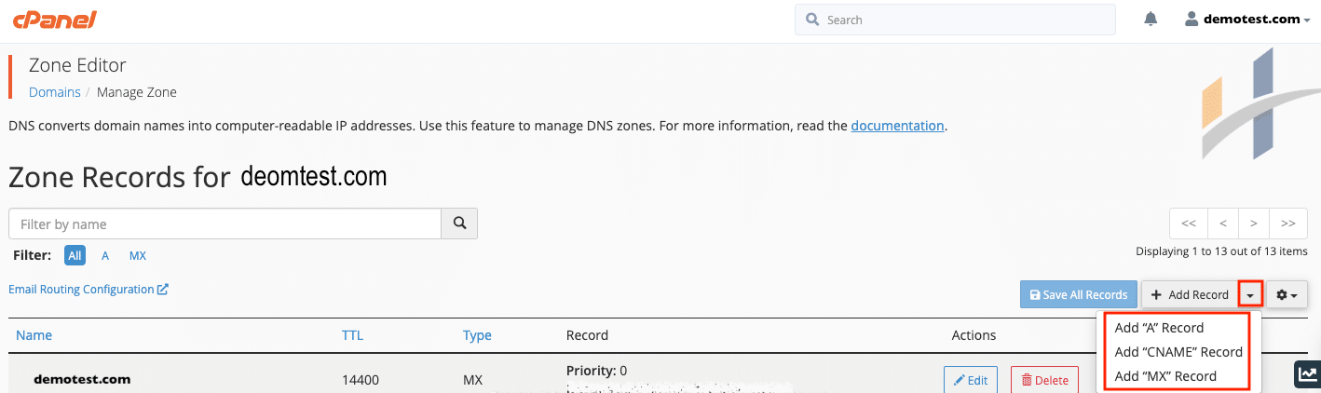Open the statistics chart icon
Viewport: 1321px width, 393px height.
pyautogui.click(x=1307, y=374)
